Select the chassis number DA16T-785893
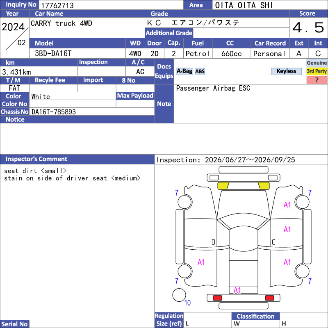 pos(54,112)
